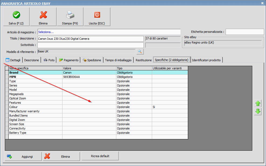
Task: Click the Utilizzabile per varianti column header
Action: pos(170,68)
